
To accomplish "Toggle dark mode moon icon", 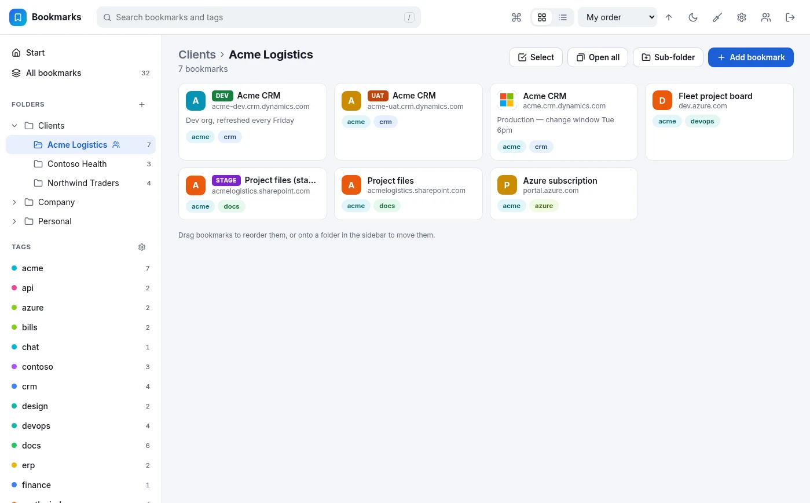I will click(693, 17).
